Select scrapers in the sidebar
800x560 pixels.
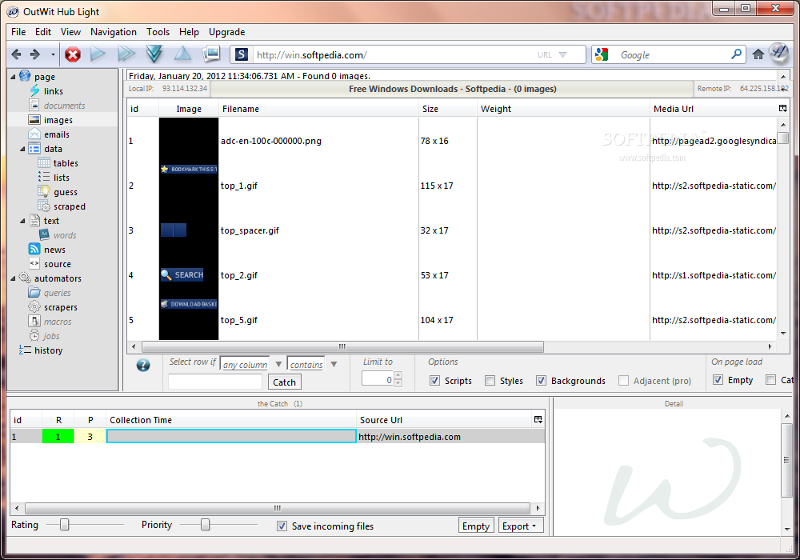[61, 307]
